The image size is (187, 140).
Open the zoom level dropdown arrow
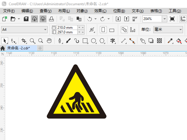[x=165, y=19]
